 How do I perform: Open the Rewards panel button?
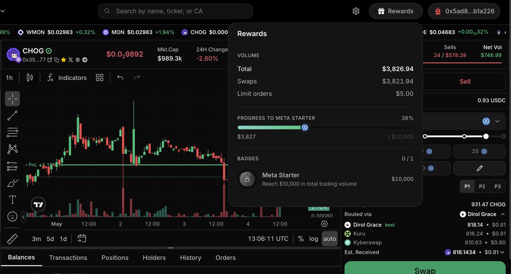pyautogui.click(x=396, y=11)
